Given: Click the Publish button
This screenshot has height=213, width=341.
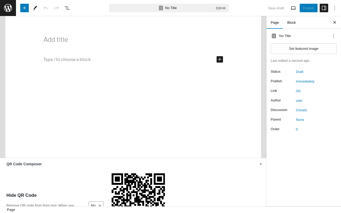Looking at the screenshot, I should click(x=308, y=8).
